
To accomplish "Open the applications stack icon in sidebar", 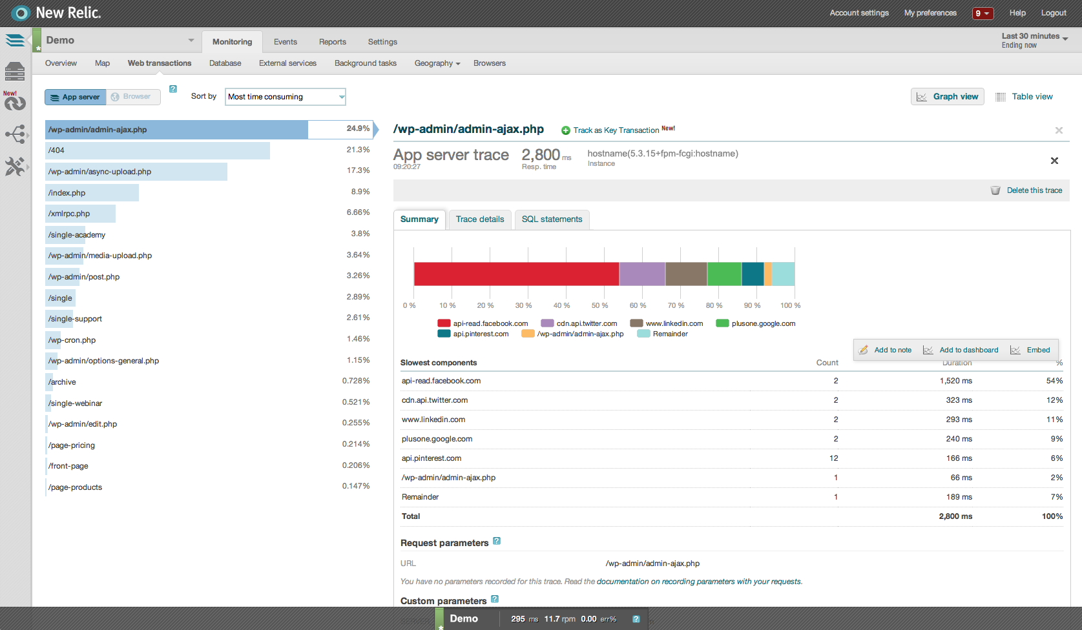I will [x=15, y=41].
